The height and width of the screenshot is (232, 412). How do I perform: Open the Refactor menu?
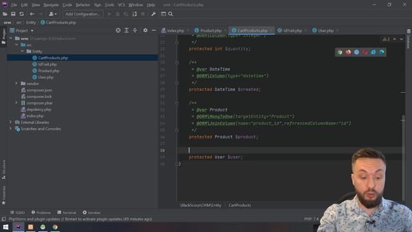point(83,5)
